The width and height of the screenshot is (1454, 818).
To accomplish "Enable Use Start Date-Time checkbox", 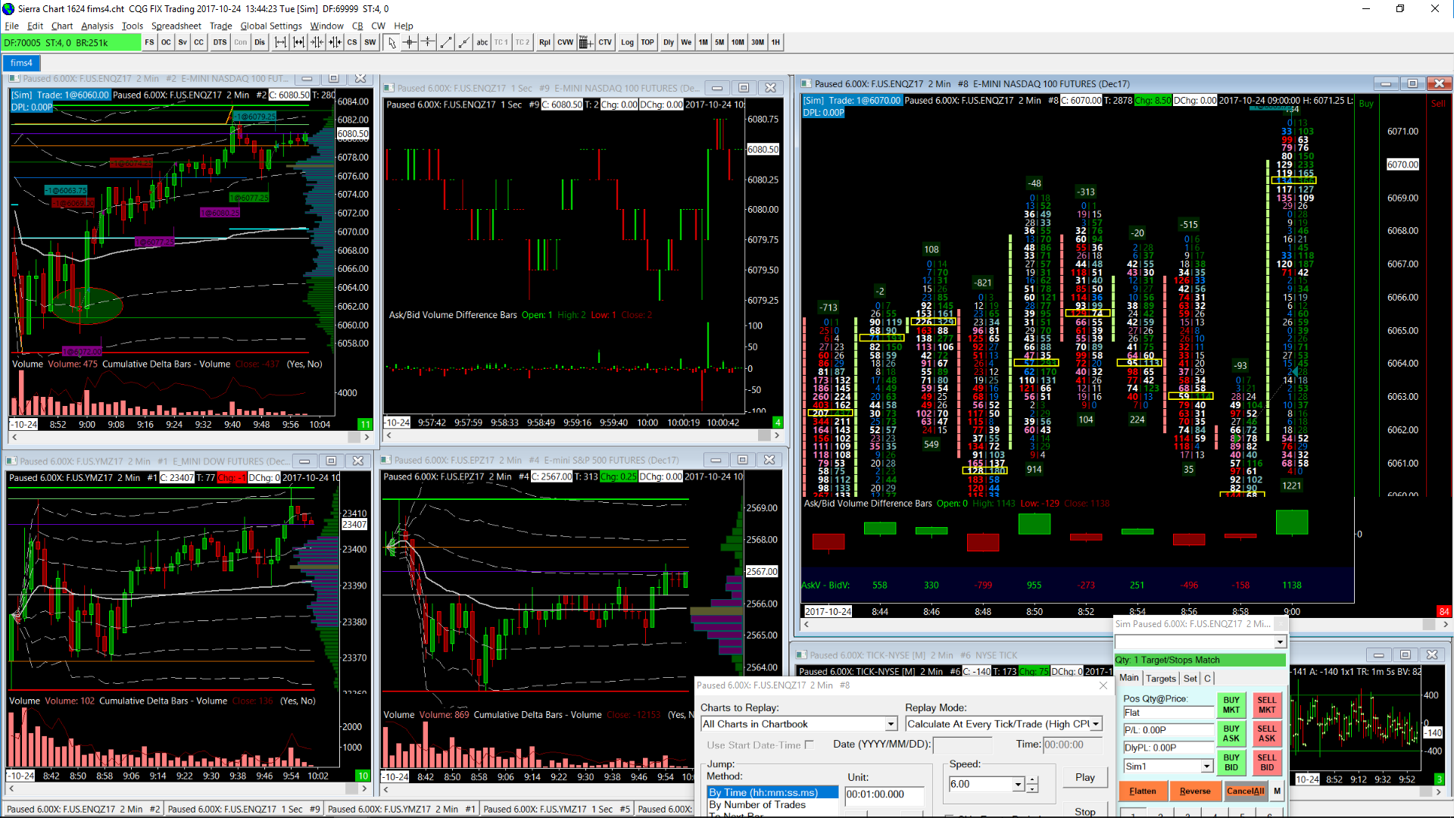I will coord(810,745).
